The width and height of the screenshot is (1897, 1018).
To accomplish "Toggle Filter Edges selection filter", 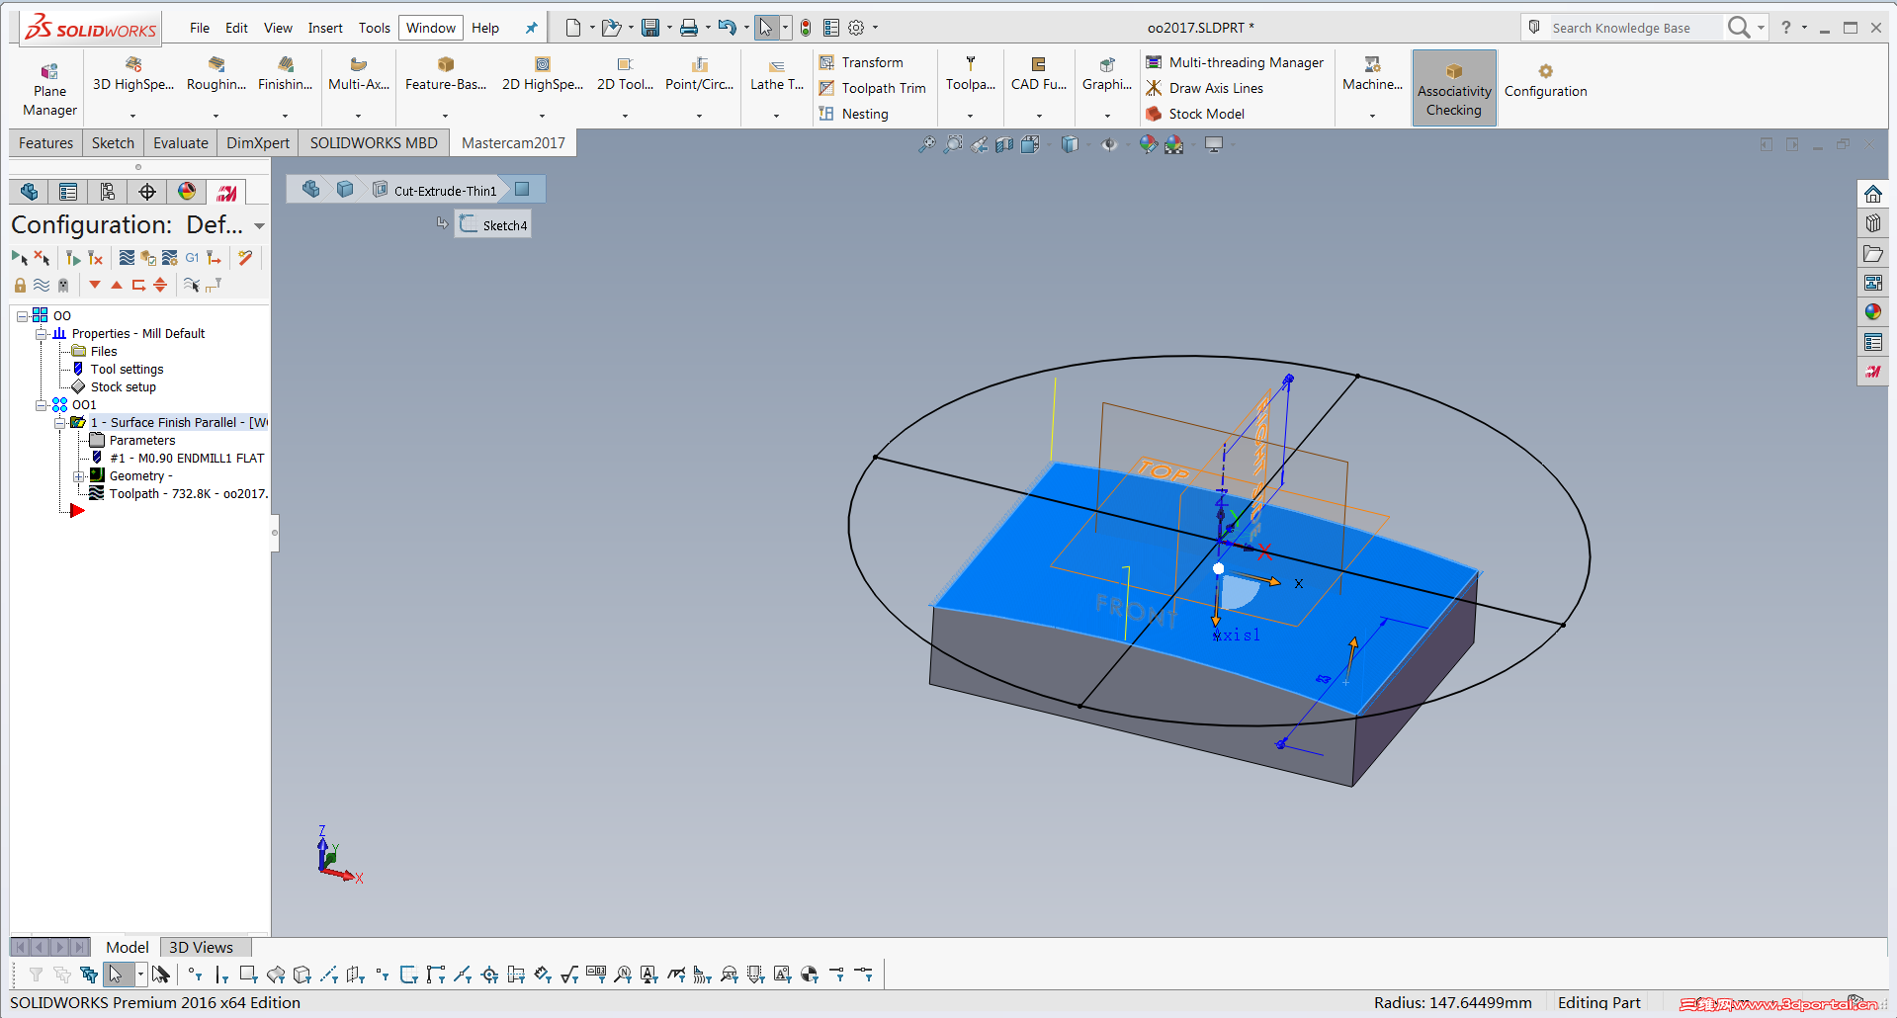I will (x=221, y=975).
